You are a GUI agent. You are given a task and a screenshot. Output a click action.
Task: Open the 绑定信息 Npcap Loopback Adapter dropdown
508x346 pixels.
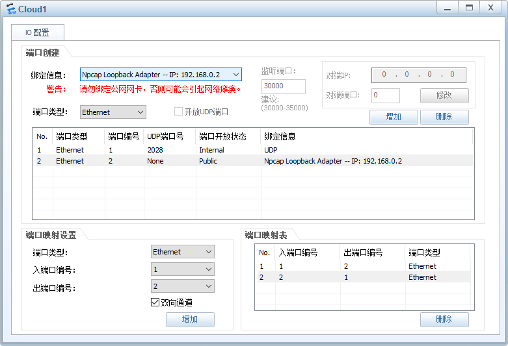[x=161, y=75]
